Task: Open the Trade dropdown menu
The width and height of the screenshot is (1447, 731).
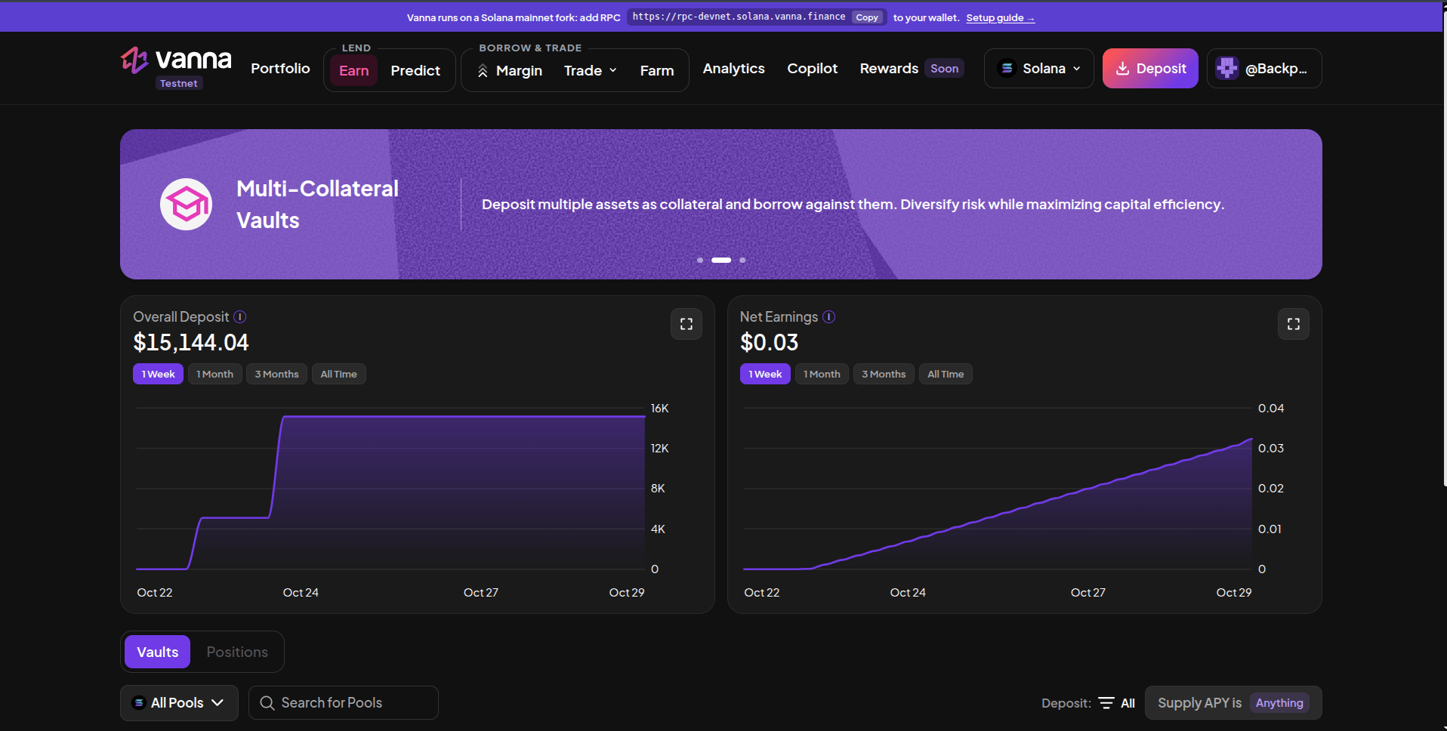Action: (591, 71)
